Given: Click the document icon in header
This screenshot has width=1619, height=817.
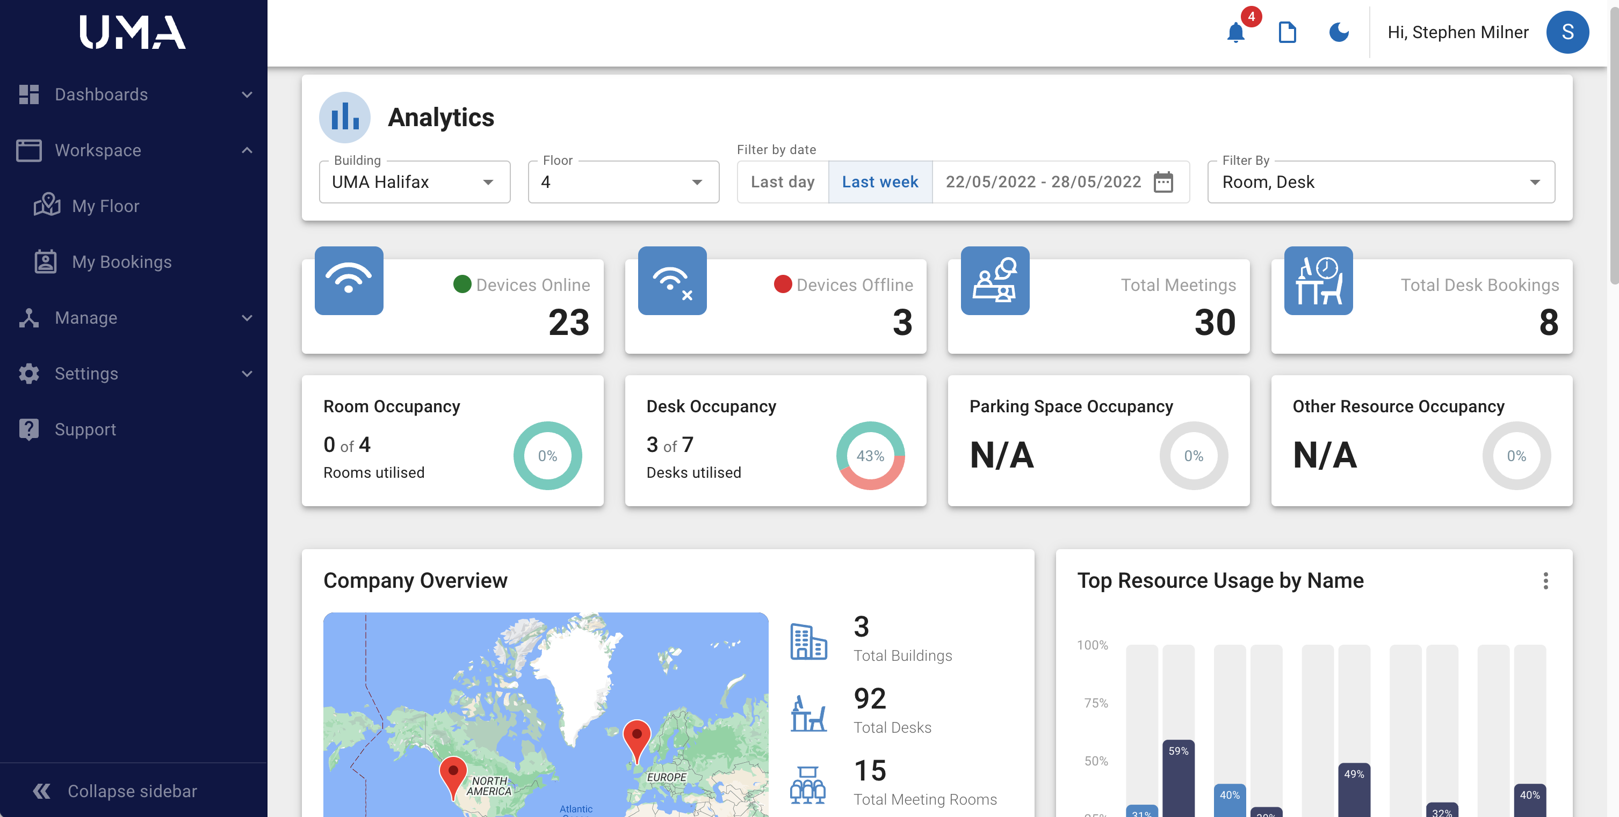Looking at the screenshot, I should pyautogui.click(x=1287, y=32).
